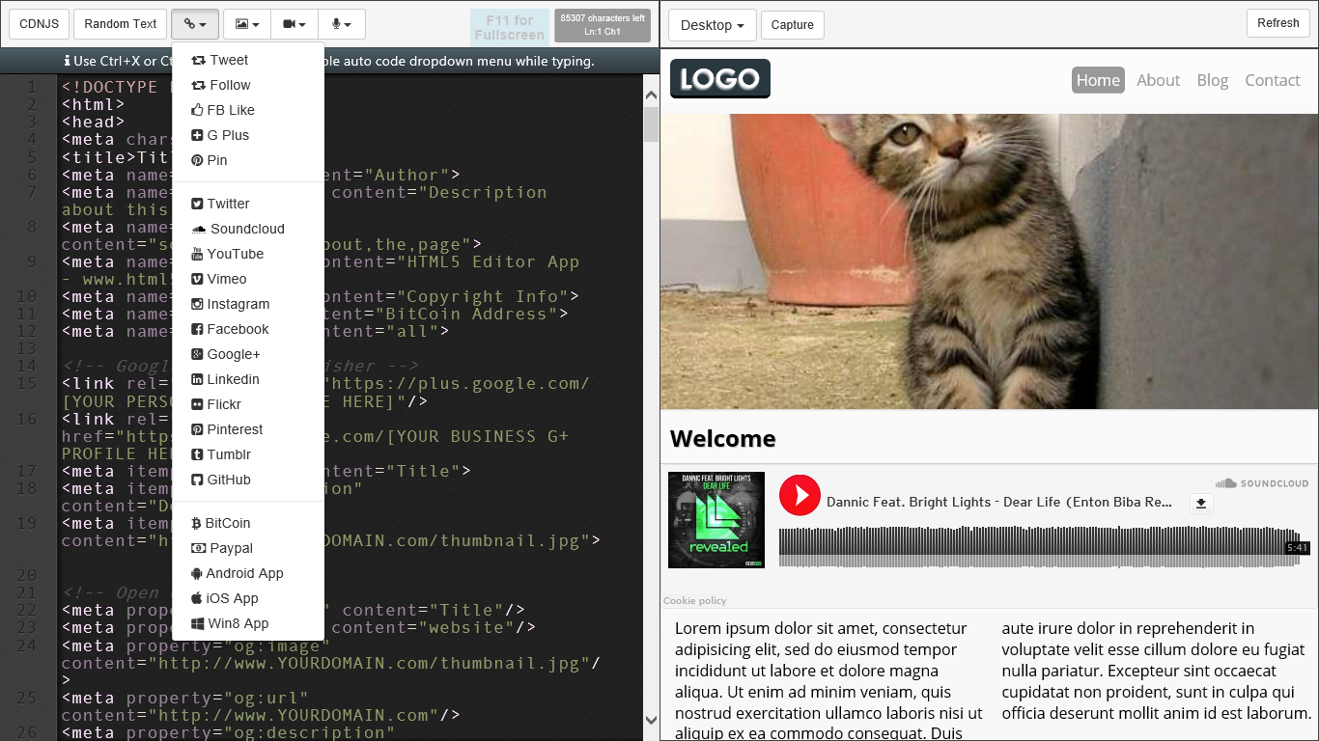Image resolution: width=1319 pixels, height=741 pixels.
Task: Pick the BitCoin payment link option
Action: coord(228,523)
